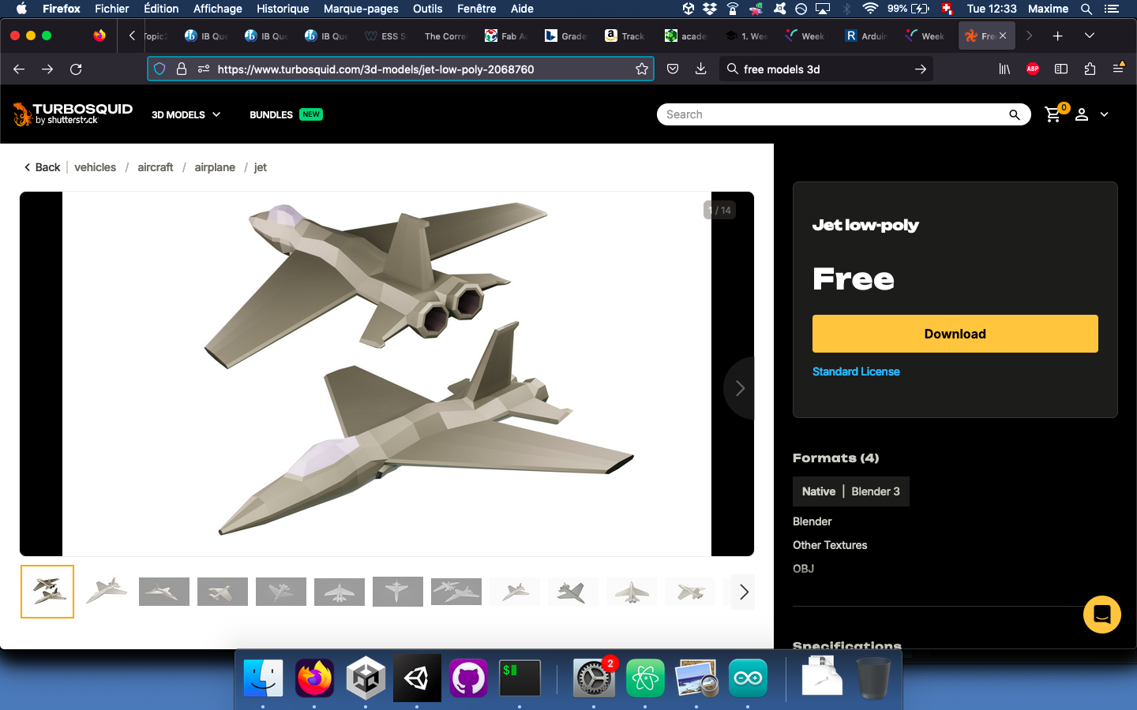This screenshot has height=710, width=1137.
Task: Open the Marque-pages menu
Action: tap(361, 9)
